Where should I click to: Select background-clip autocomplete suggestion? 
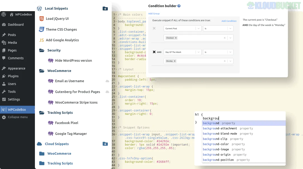tap(244, 139)
